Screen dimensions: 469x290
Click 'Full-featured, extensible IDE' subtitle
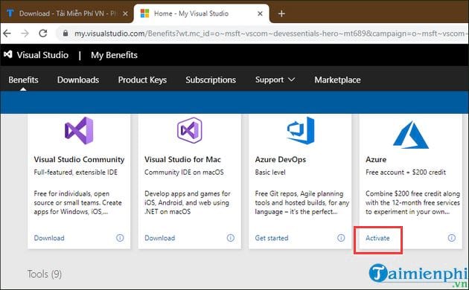(x=76, y=173)
